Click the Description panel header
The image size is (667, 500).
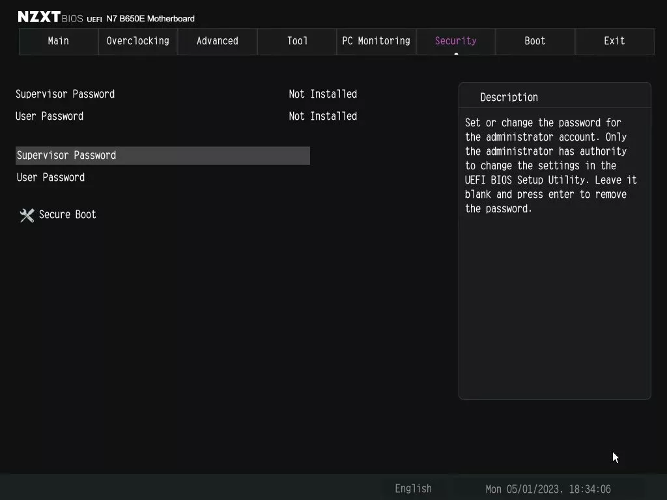tap(509, 97)
